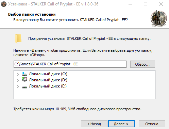Select the Local Disk D: drive icon
This screenshot has width=169, height=129.
coord(24,80)
